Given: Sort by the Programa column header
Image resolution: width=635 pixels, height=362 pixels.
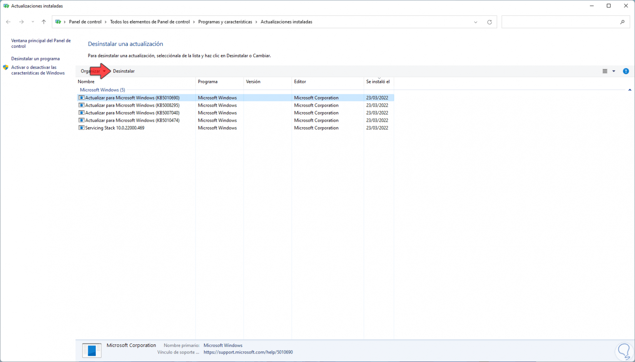Looking at the screenshot, I should pyautogui.click(x=219, y=82).
